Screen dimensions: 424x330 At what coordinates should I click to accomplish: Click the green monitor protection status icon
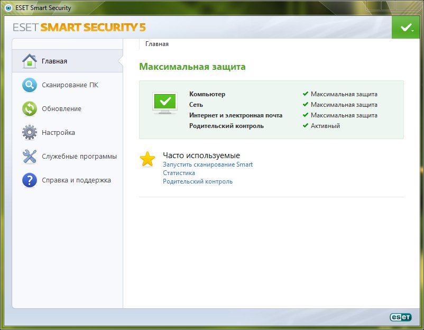[165, 103]
